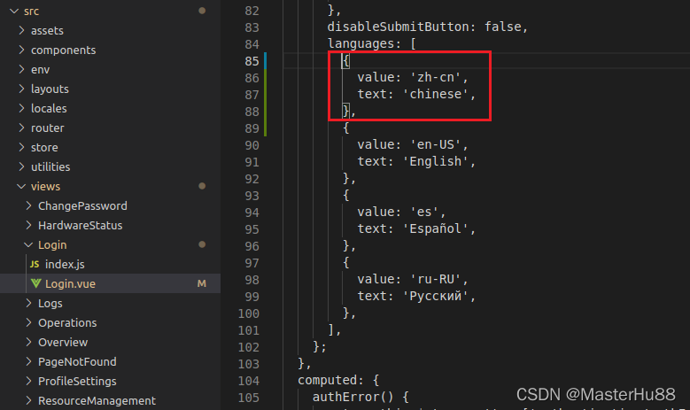
Task: Expand the utilities folder chevron
Action: pyautogui.click(x=21, y=166)
